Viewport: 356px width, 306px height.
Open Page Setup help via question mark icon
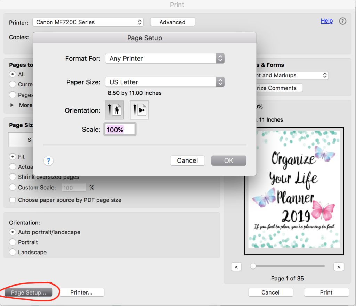tap(48, 160)
